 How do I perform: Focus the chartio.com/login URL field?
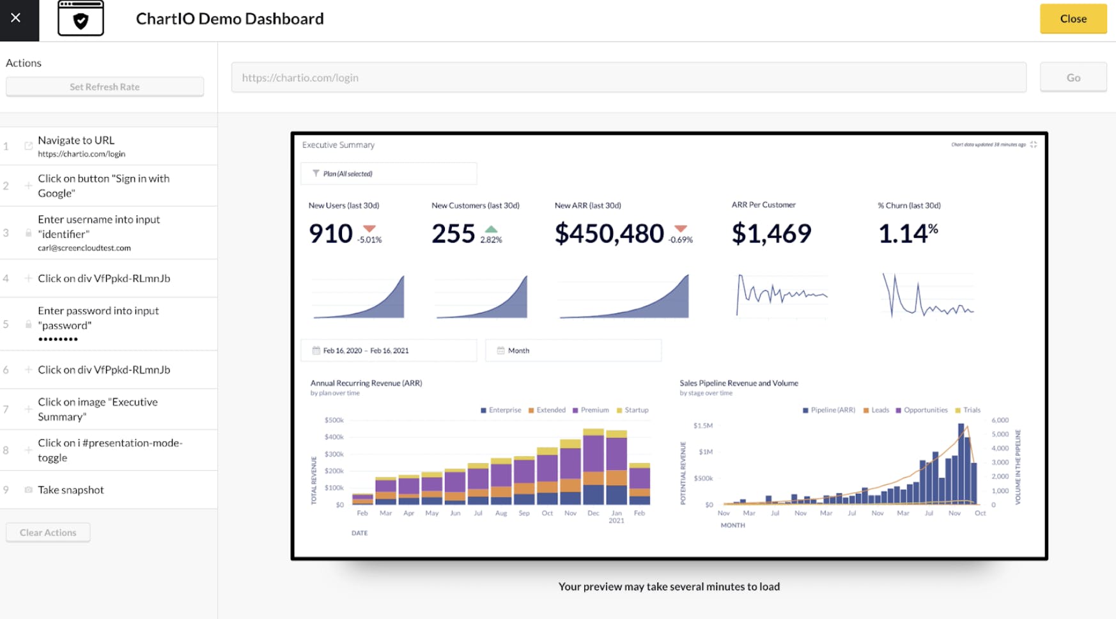629,77
